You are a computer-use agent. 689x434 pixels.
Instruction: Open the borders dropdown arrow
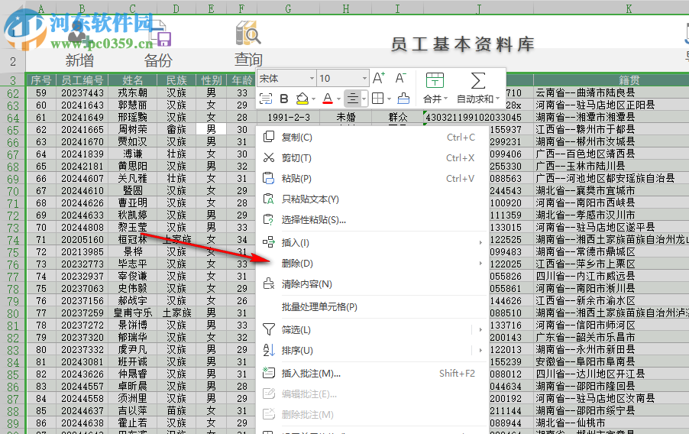(390, 99)
